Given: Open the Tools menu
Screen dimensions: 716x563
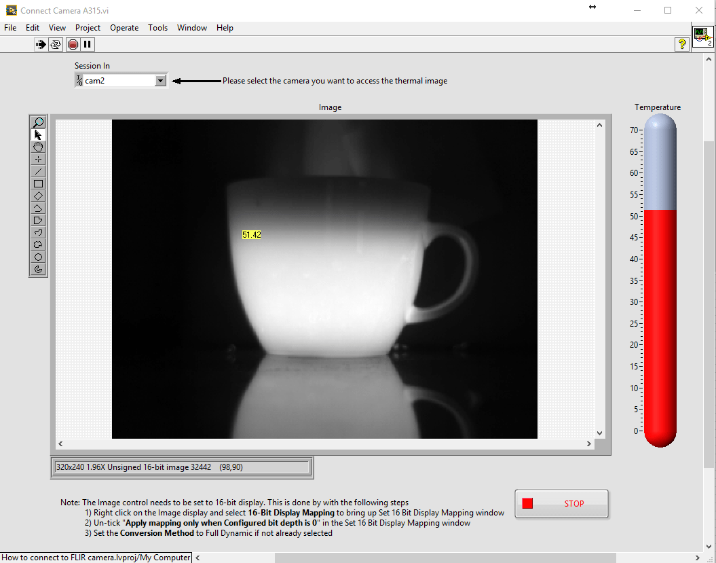Looking at the screenshot, I should tap(157, 28).
